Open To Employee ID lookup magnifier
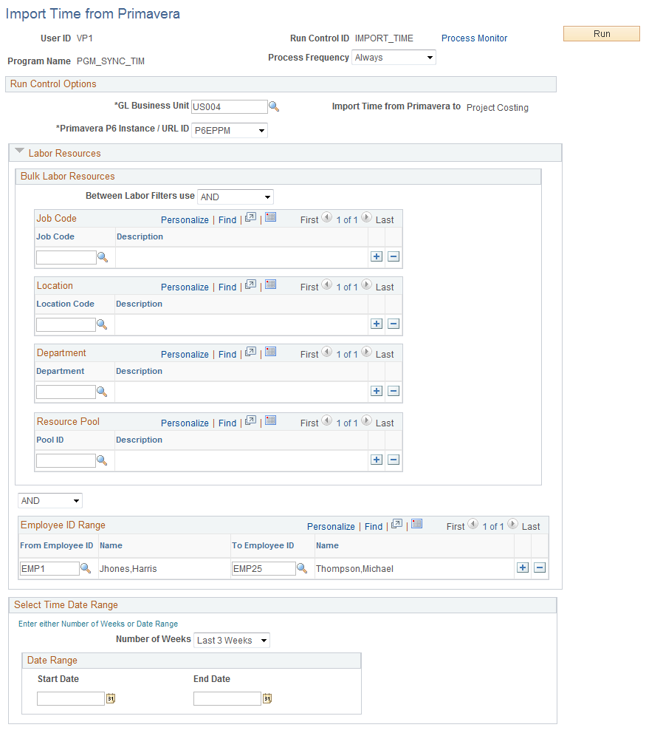The height and width of the screenshot is (733, 663). 302,568
